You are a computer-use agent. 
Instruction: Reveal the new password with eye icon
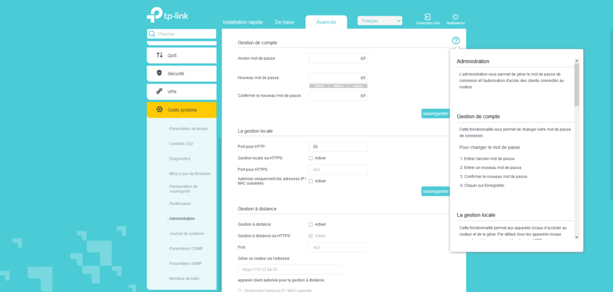[362, 78]
